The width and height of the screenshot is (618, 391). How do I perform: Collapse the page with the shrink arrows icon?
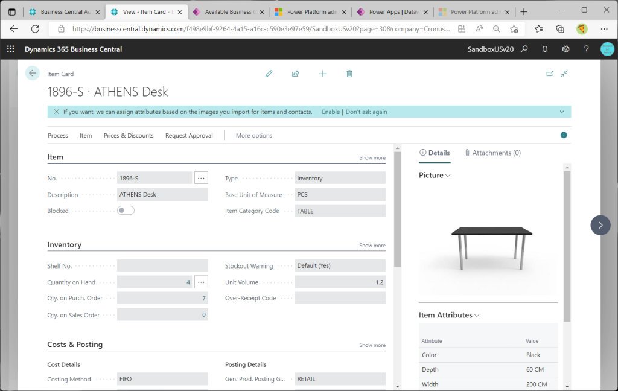click(564, 74)
